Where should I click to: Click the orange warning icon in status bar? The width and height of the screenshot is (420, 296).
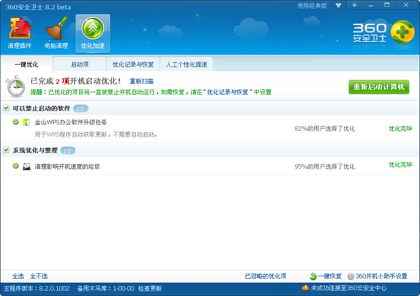coord(305,288)
